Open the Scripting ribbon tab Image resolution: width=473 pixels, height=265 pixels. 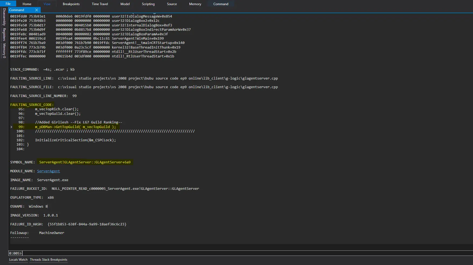click(148, 4)
